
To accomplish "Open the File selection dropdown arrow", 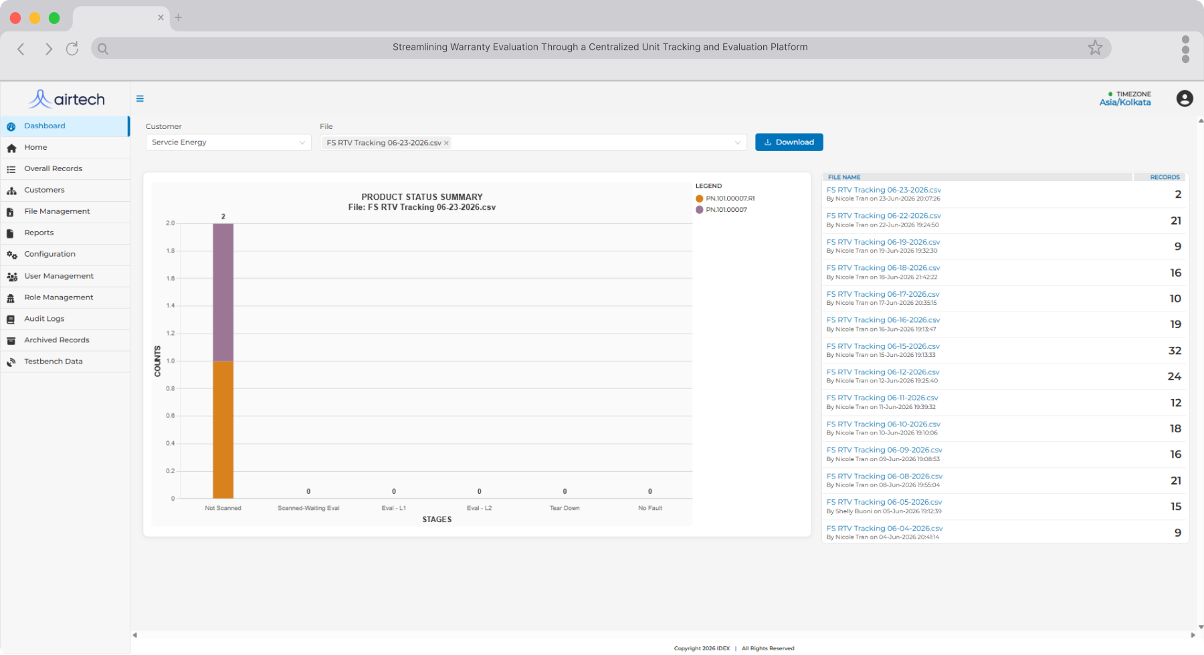I will point(738,143).
